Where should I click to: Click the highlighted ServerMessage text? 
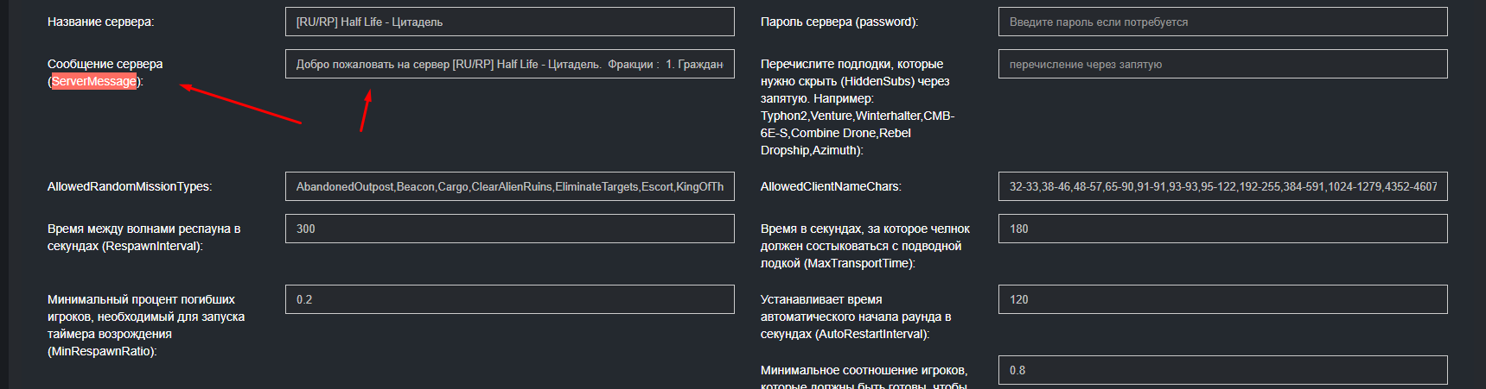pyautogui.click(x=93, y=81)
